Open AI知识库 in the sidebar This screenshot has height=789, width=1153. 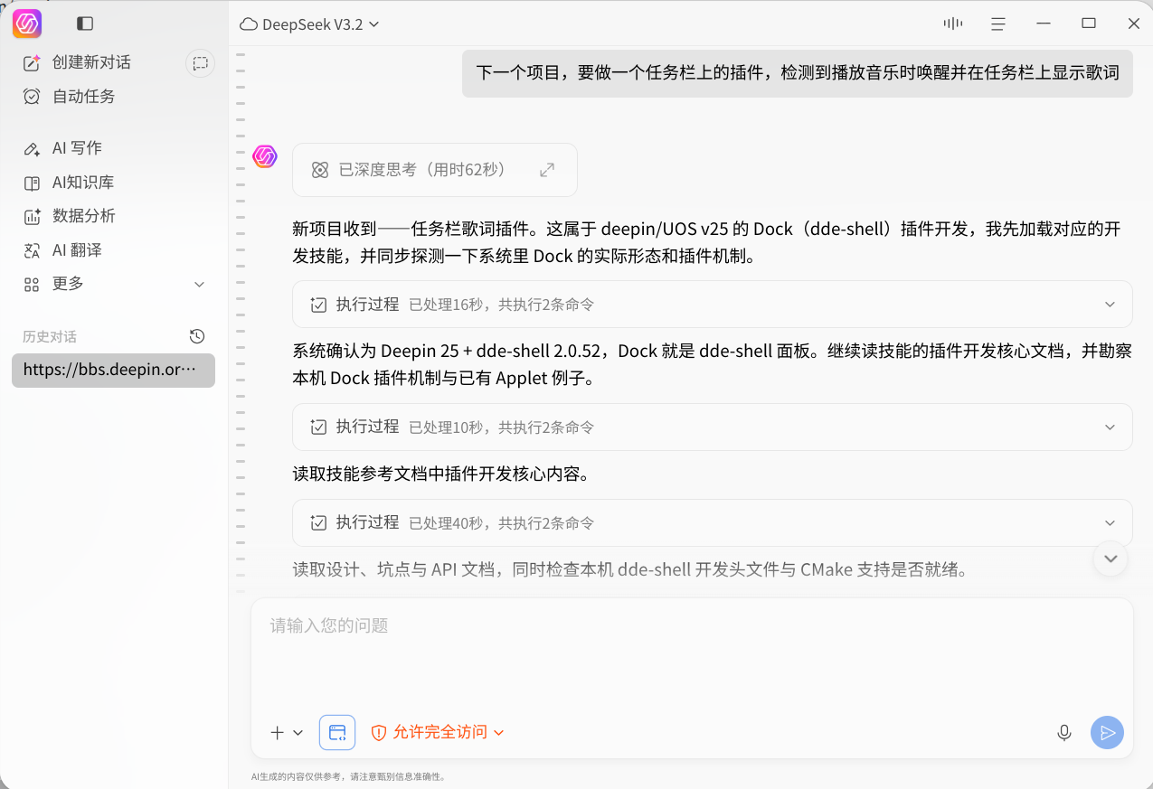coord(69,183)
